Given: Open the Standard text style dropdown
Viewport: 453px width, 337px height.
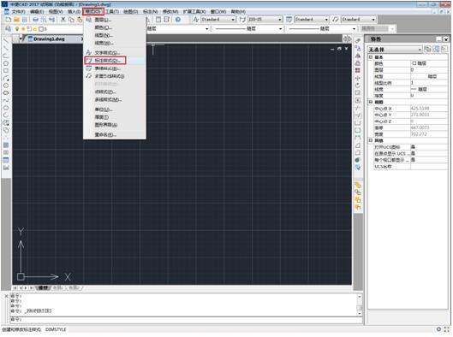Looking at the screenshot, I should pyautogui.click(x=218, y=20).
